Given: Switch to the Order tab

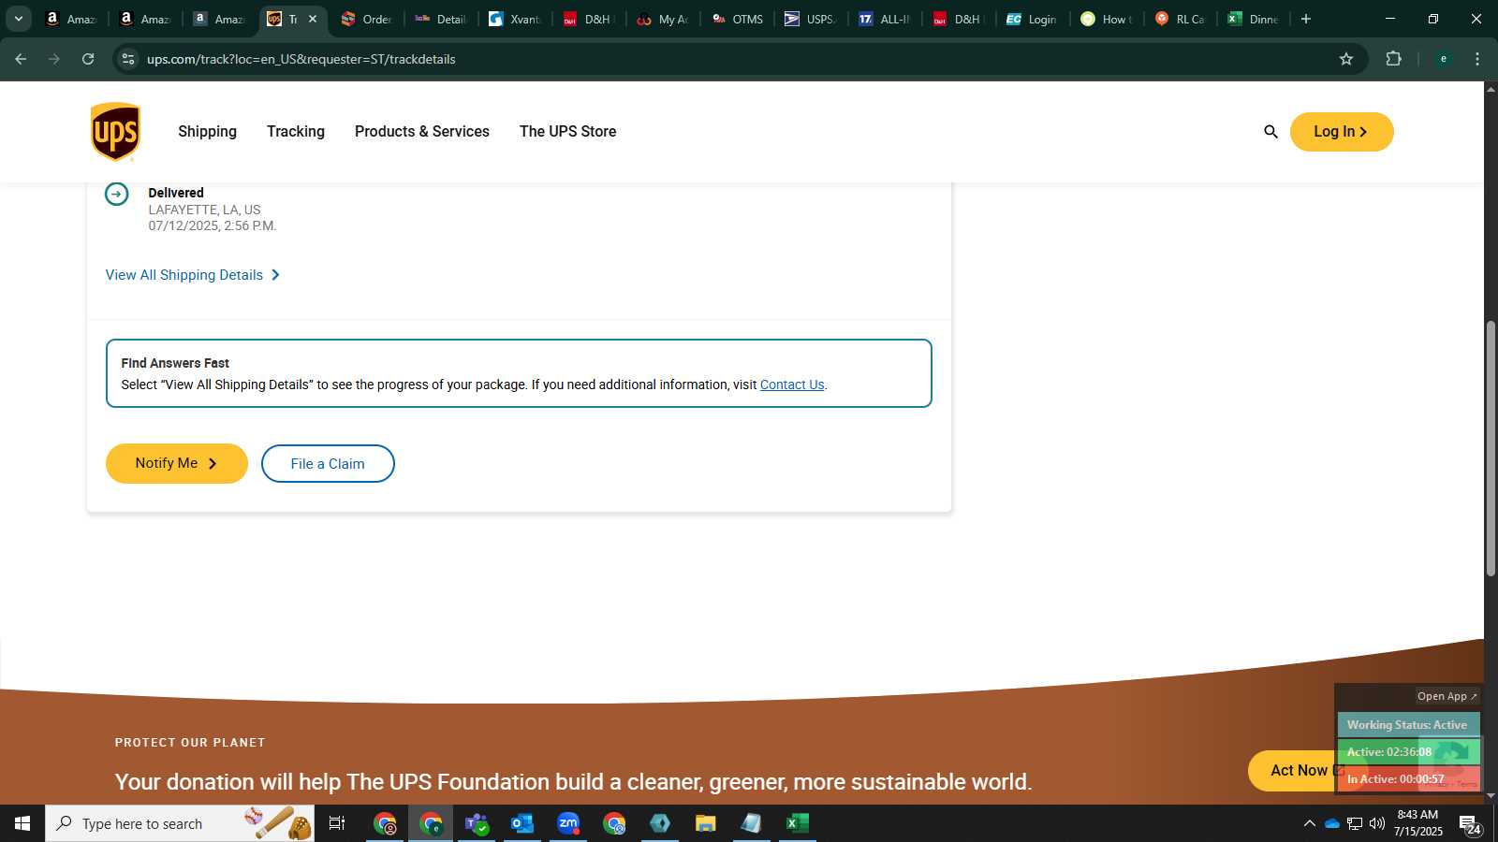Looking at the screenshot, I should [x=367, y=19].
